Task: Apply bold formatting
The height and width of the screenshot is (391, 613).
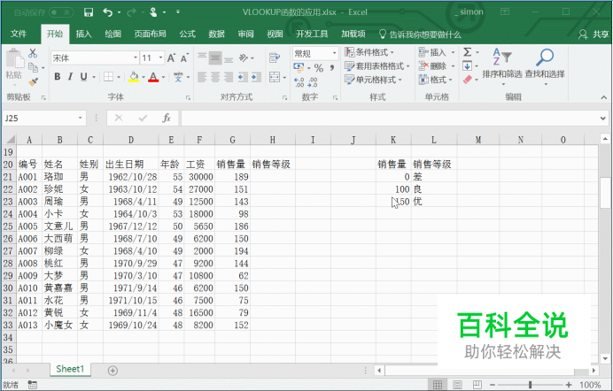Action: coord(57,77)
